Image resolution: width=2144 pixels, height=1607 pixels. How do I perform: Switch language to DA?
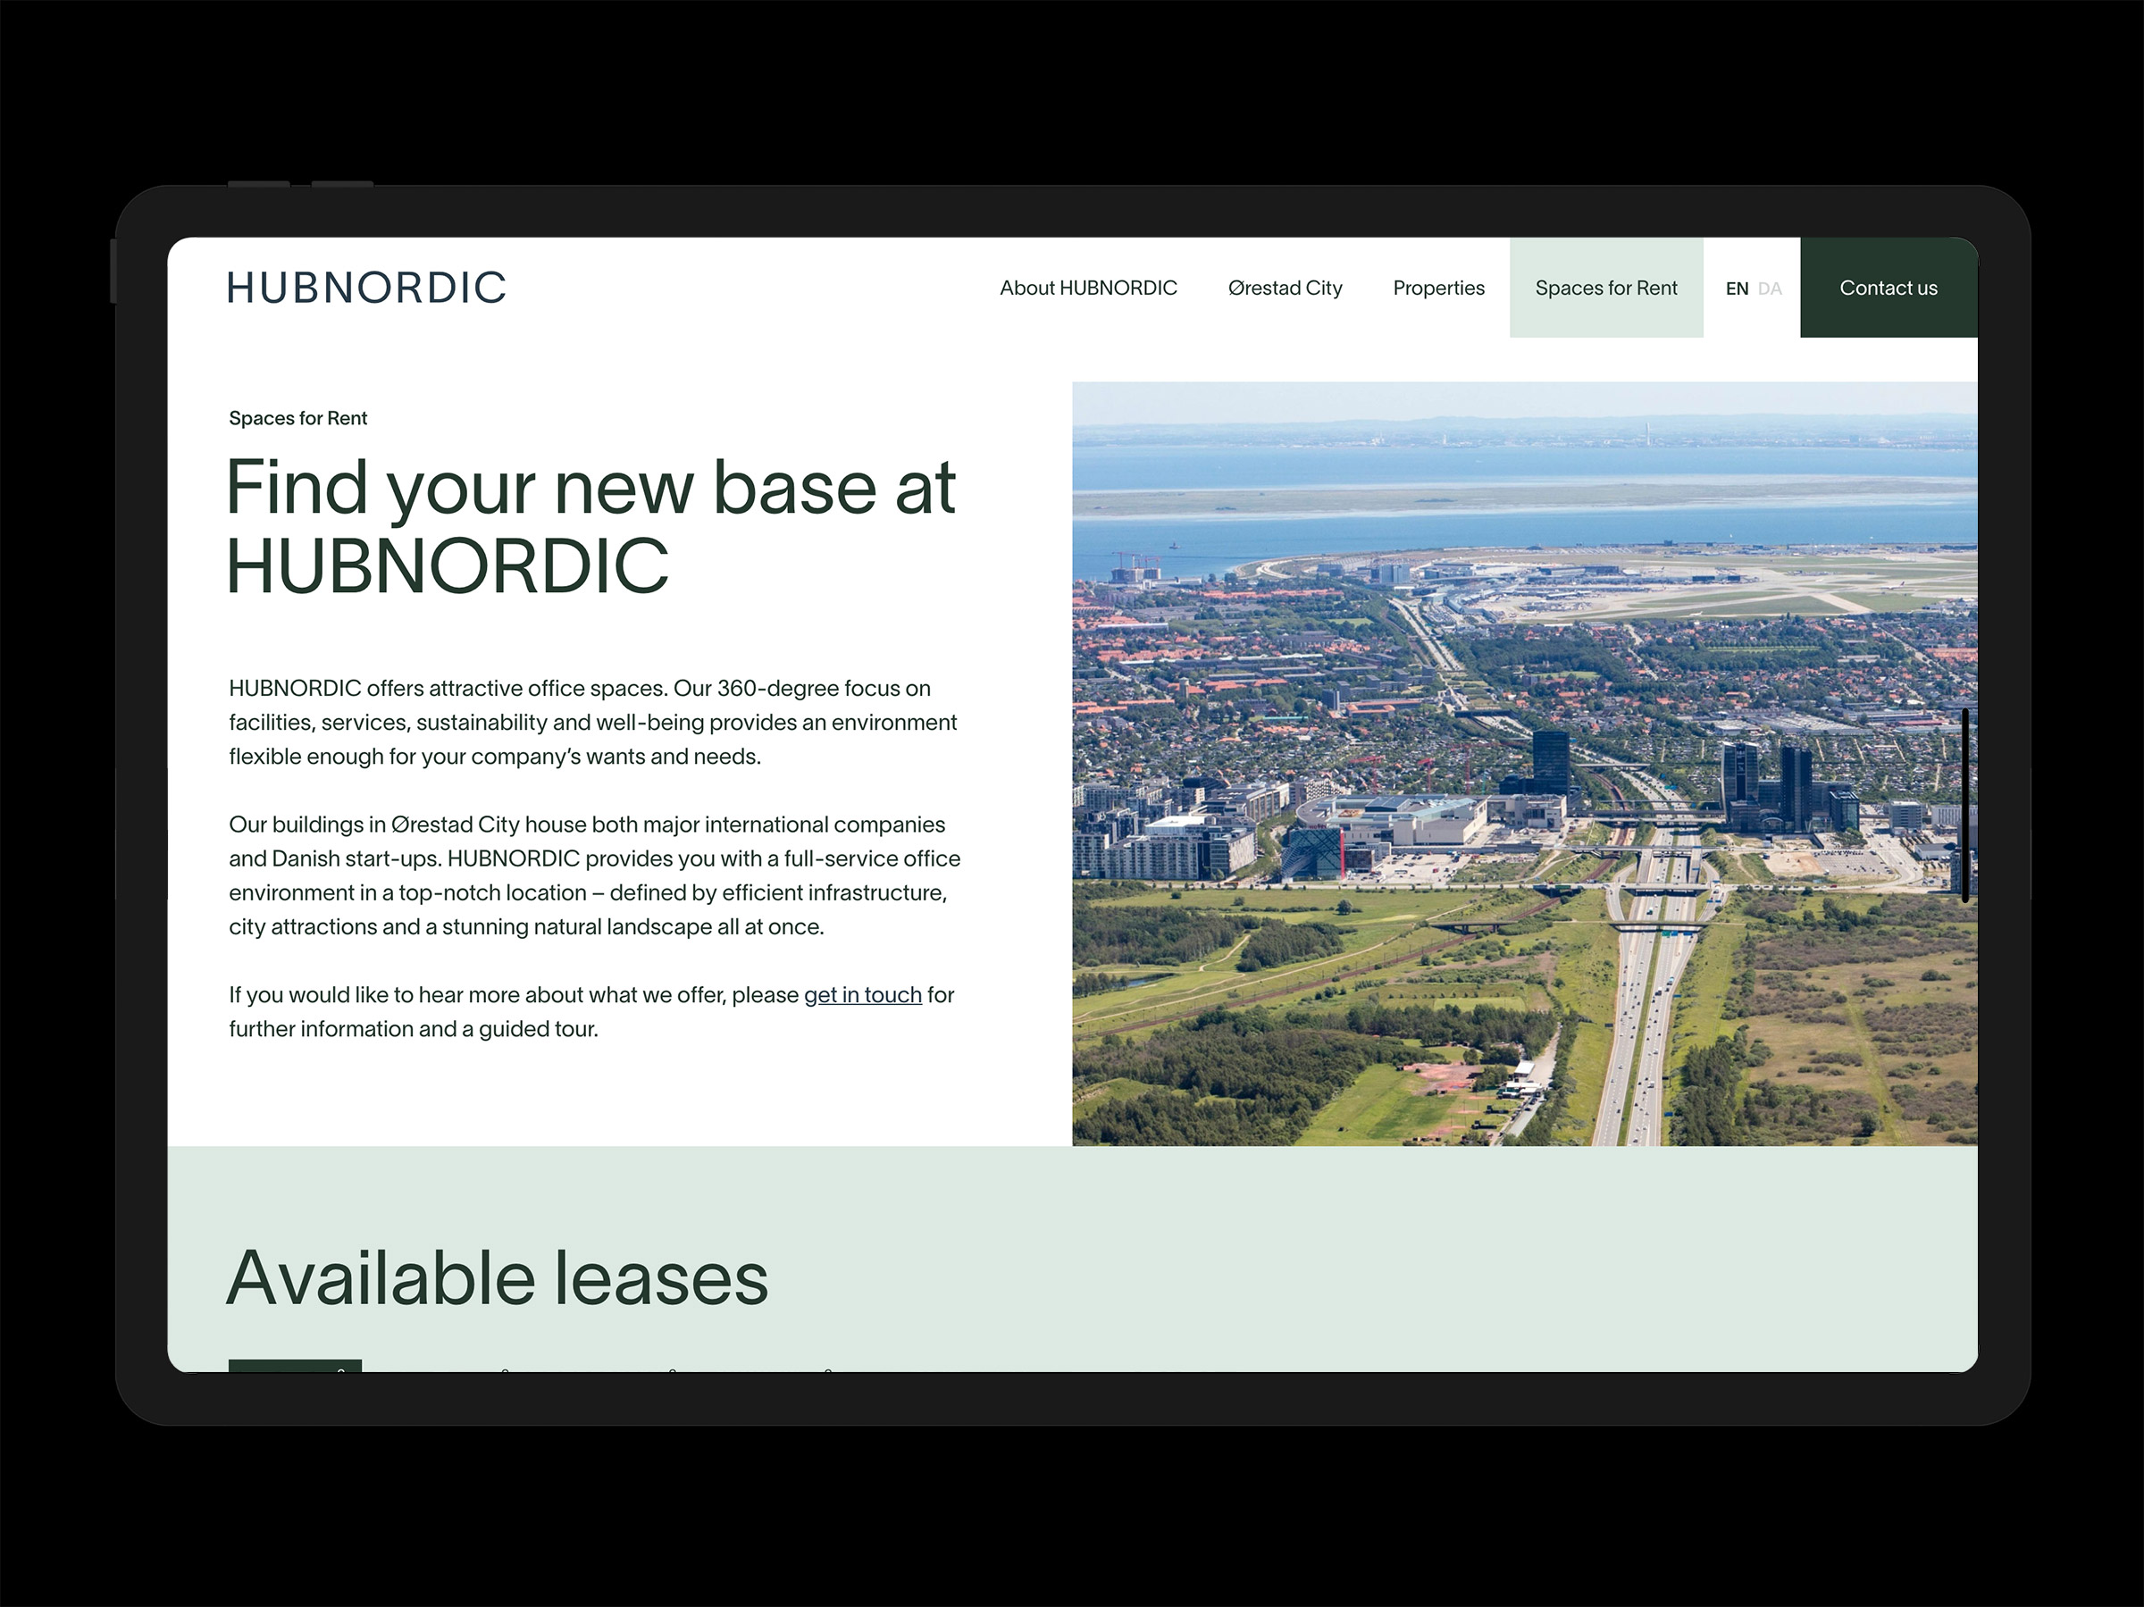click(1770, 289)
